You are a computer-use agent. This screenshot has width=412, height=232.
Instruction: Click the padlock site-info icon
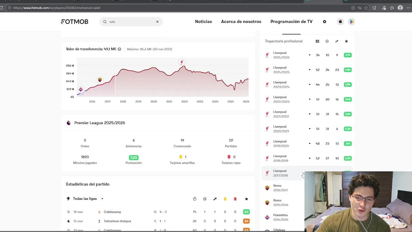pyautogui.click(x=9, y=8)
